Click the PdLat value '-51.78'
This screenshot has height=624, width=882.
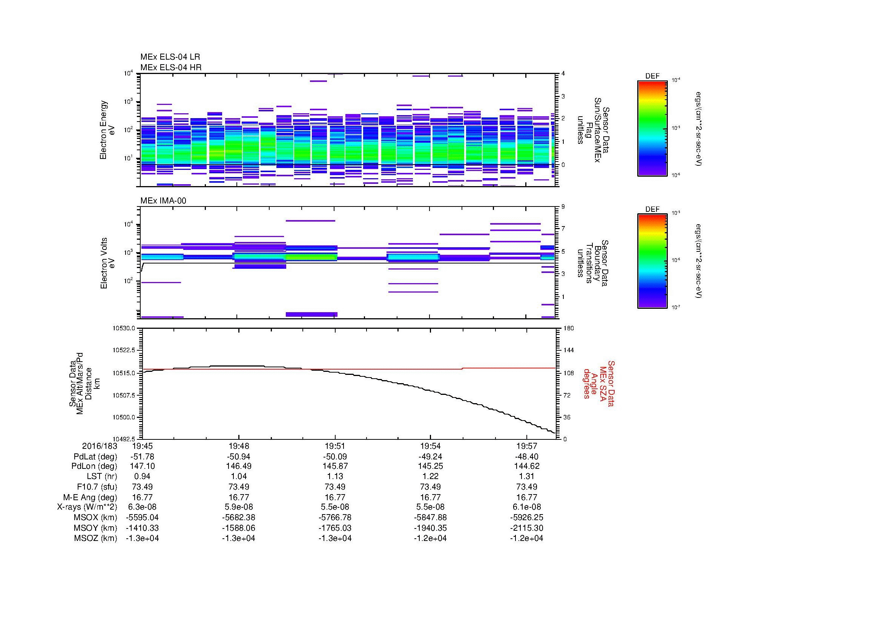coord(142,457)
